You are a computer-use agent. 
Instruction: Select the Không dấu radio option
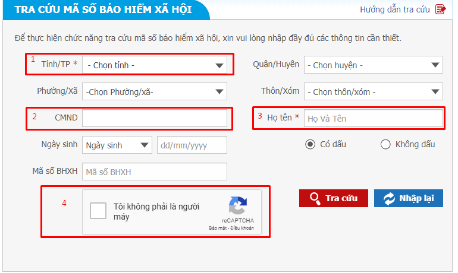click(385, 144)
